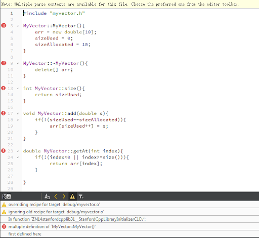
Task: Toggle the show warnings button
Action: [x=72, y=196]
